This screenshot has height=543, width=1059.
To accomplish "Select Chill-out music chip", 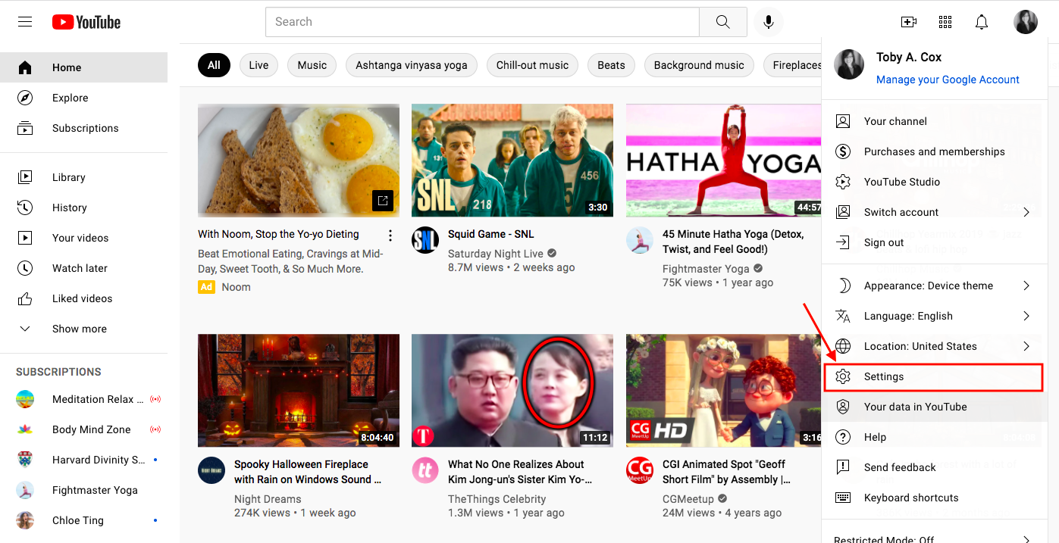I will (x=532, y=65).
